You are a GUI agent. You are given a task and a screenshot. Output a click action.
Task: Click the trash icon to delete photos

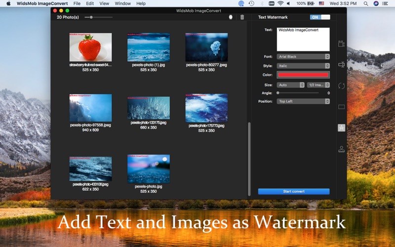(242, 17)
